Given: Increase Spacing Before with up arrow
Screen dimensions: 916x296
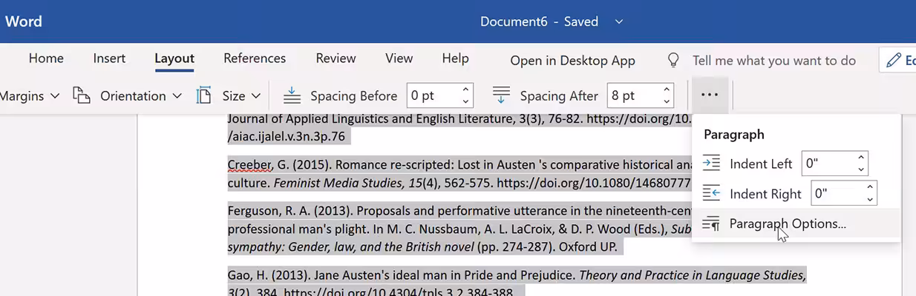Looking at the screenshot, I should (x=466, y=90).
